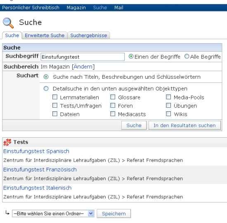Open Mail in the navigation bar
Image resolution: width=227 pixels, height=223 pixels.
(x=119, y=7)
